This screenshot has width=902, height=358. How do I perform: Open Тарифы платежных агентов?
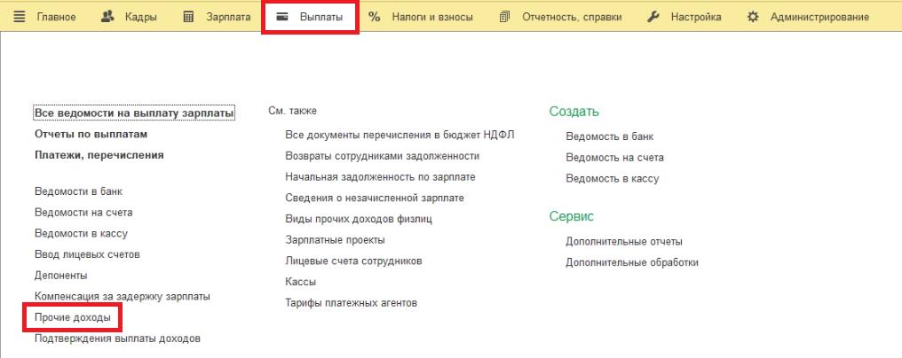[x=352, y=303]
